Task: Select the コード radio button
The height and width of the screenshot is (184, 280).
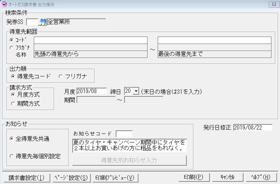Action: pos(11,40)
